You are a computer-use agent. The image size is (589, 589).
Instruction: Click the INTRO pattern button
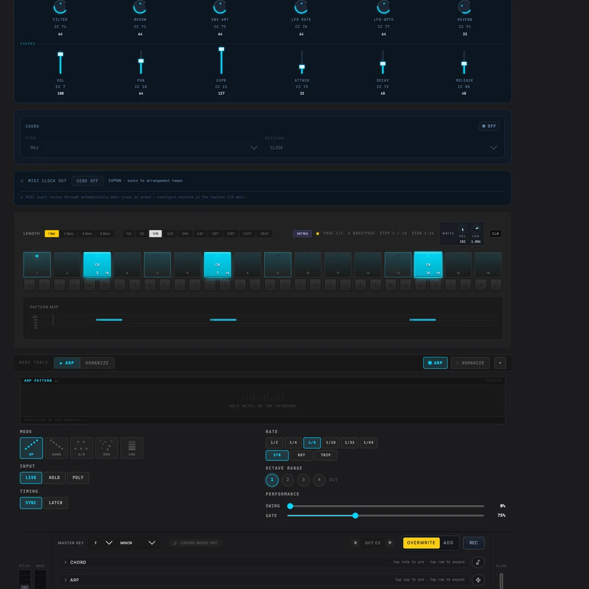coord(303,233)
